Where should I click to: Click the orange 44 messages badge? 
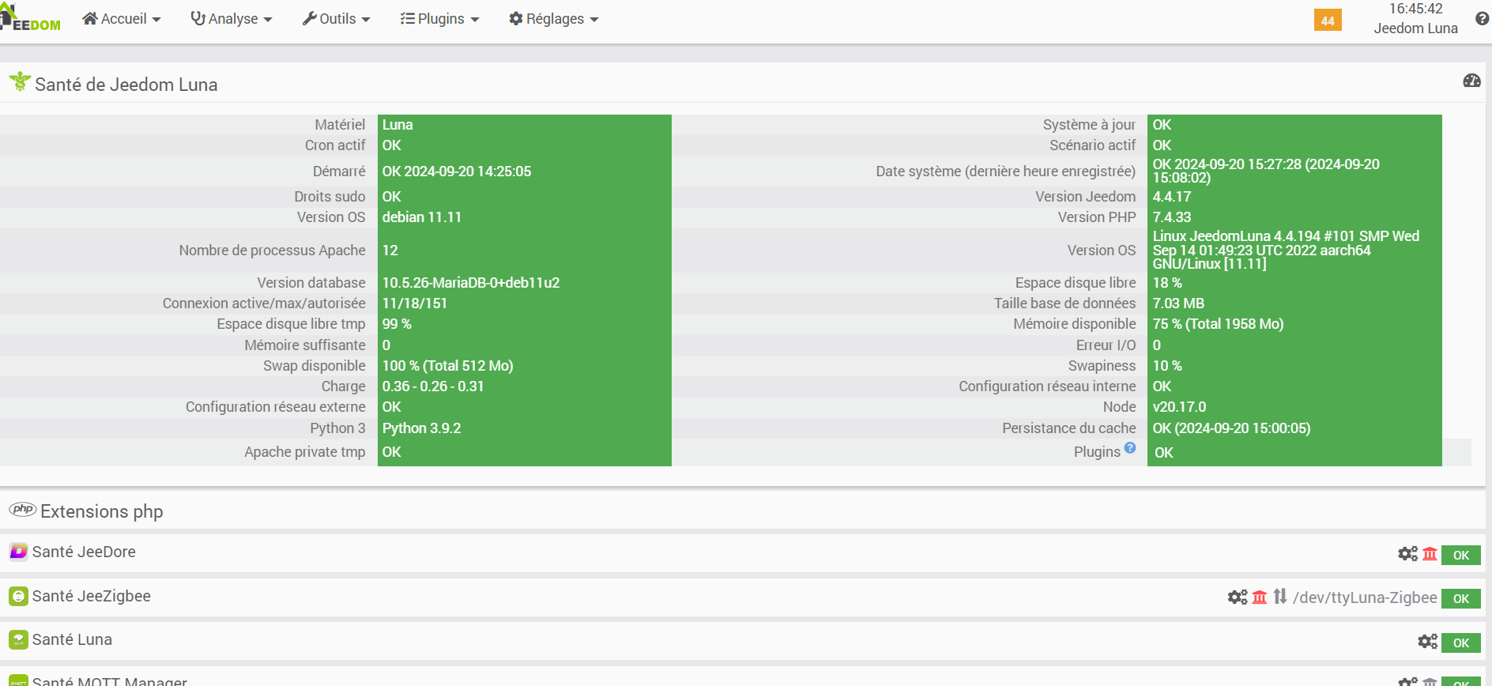click(1328, 21)
